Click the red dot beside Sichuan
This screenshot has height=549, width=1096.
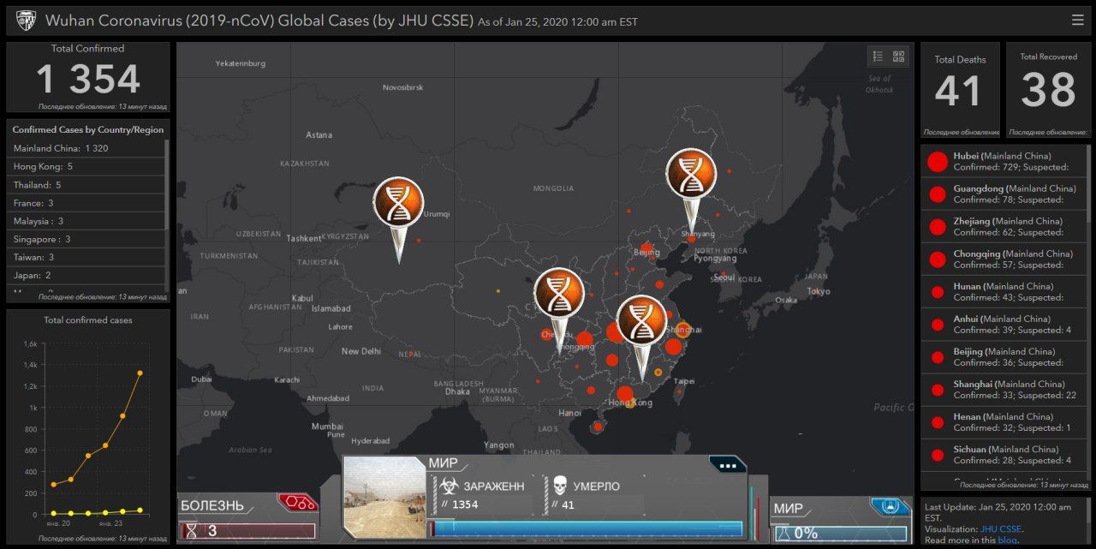pyautogui.click(x=938, y=455)
